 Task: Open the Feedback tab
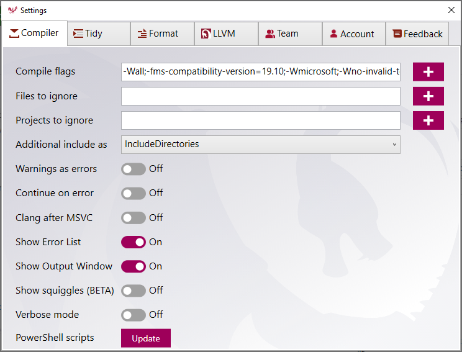[x=417, y=34]
